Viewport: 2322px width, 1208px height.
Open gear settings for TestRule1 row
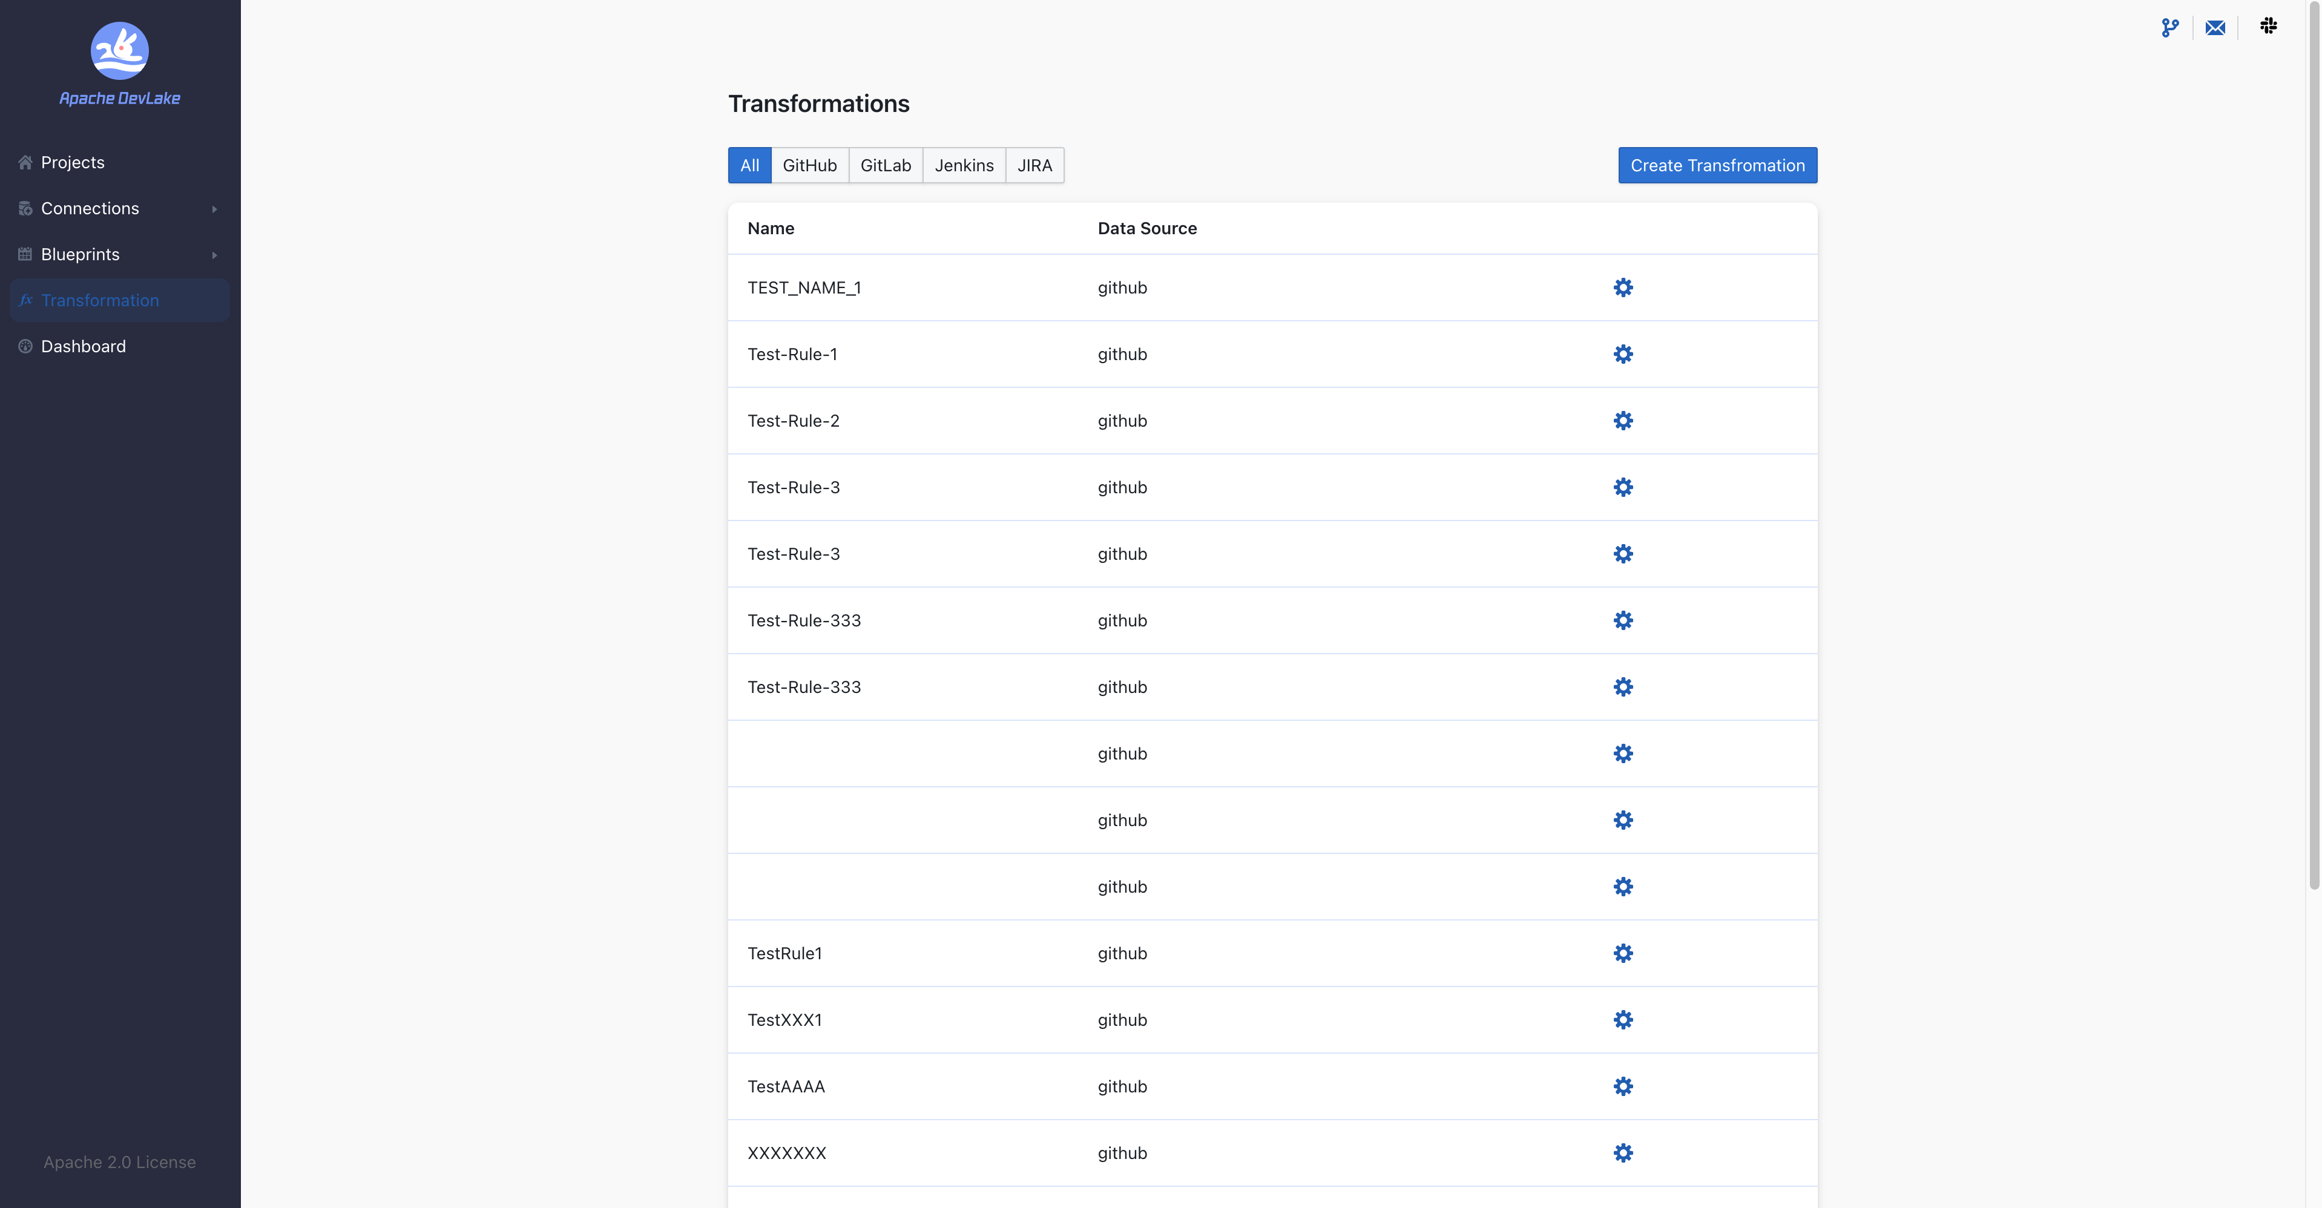(x=1622, y=953)
